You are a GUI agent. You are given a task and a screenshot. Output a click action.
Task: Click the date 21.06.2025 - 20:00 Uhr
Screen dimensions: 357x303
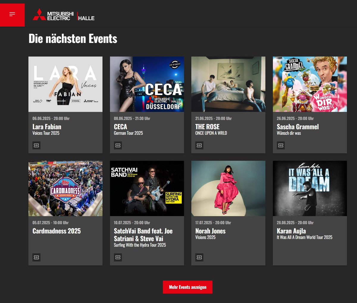coord(214,118)
